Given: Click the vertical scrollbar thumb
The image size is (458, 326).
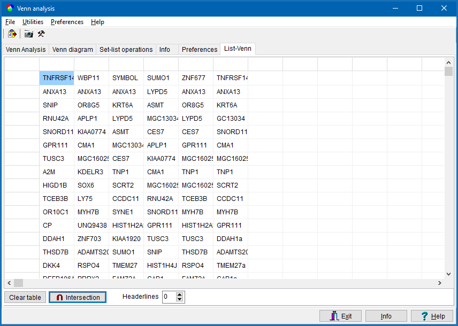Looking at the screenshot, I should click(449, 72).
